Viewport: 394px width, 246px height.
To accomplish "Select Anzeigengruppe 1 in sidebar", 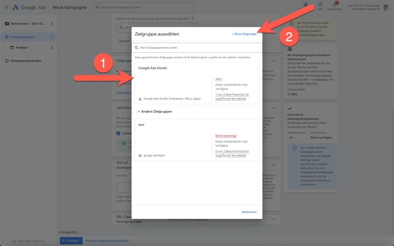I will (x=23, y=37).
